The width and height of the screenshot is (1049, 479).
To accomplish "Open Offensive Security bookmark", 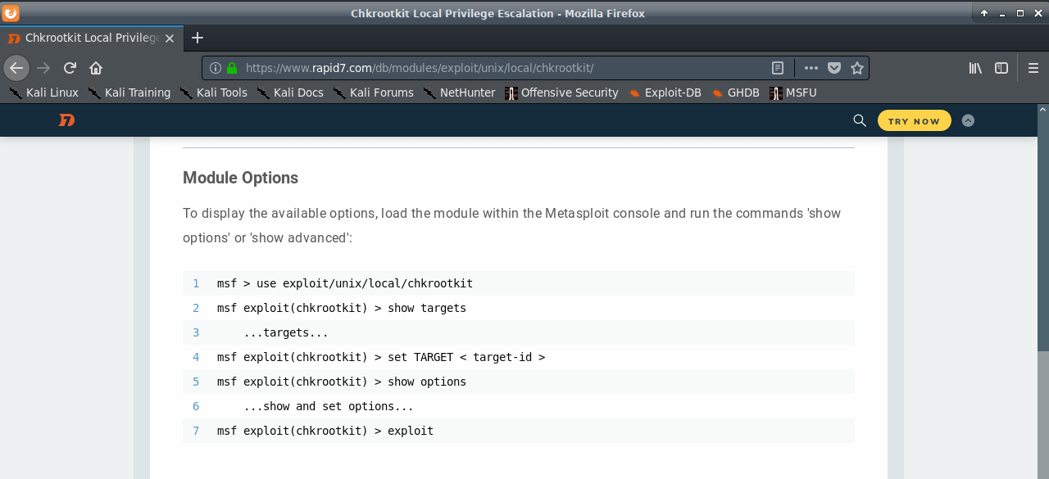I will 561,93.
